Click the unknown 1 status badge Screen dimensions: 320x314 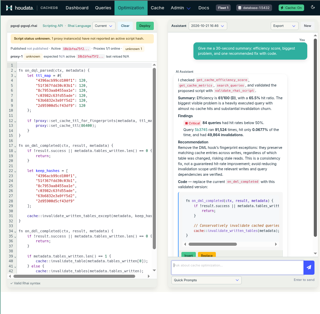tap(134, 49)
